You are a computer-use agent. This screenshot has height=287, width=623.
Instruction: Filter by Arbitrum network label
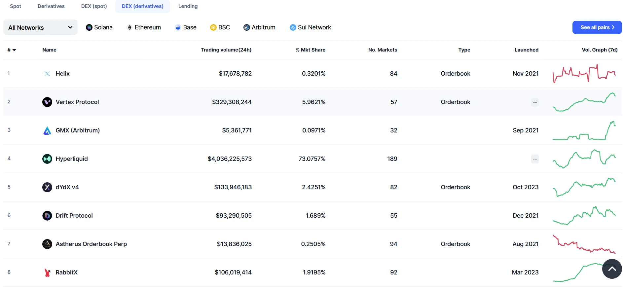pos(264,27)
